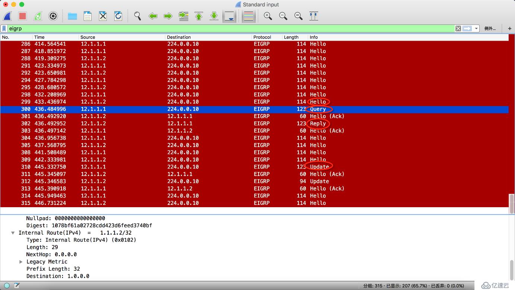
Task: Open display filter bookmarks icon
Action: [4, 29]
